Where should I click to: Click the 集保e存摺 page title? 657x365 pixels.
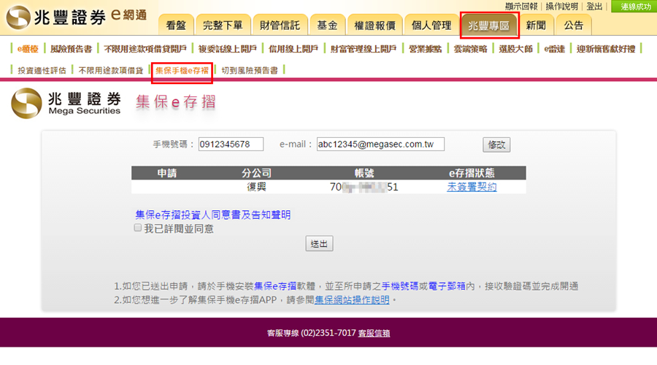coord(176,101)
